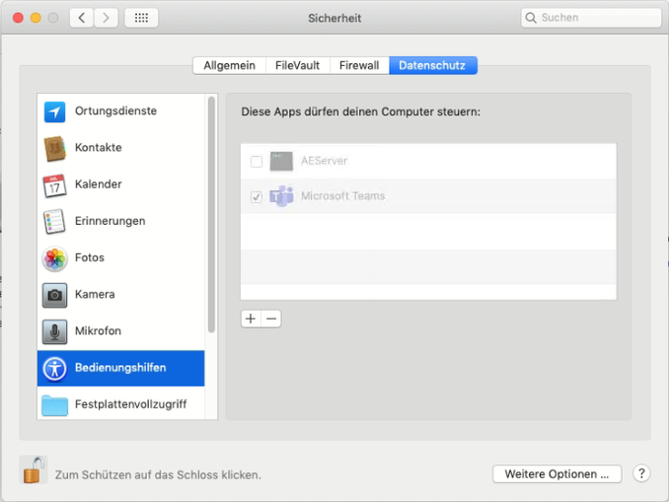The width and height of the screenshot is (669, 502).
Task: Click the Microsoft Teams app icon
Action: pyautogui.click(x=281, y=196)
